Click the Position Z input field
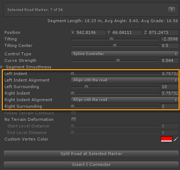This screenshot has width=180, height=170. pos(163,32)
